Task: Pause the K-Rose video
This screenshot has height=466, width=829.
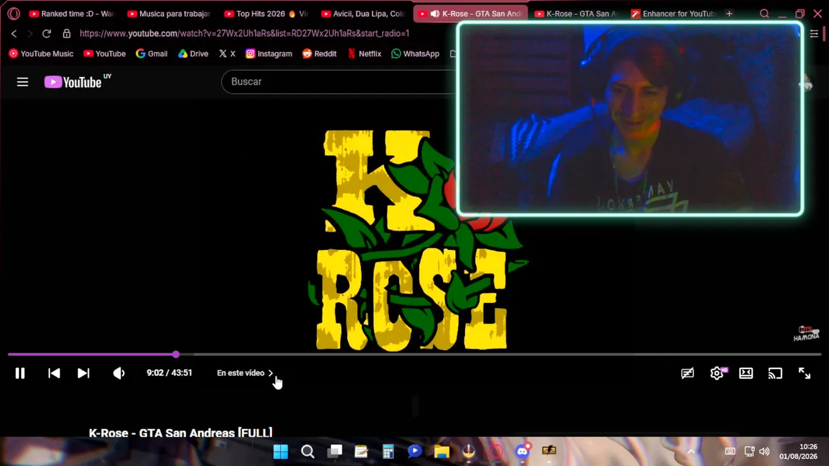Action: click(20, 373)
